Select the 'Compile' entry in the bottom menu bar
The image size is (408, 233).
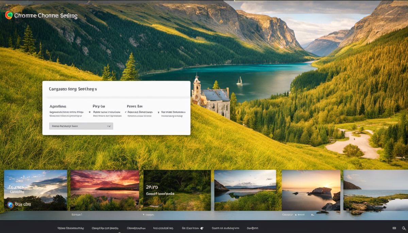[104, 228]
